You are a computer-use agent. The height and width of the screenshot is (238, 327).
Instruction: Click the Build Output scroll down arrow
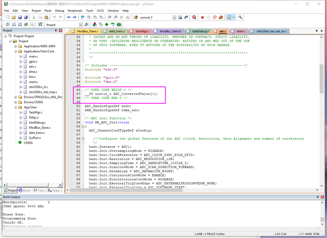[x=322, y=224]
